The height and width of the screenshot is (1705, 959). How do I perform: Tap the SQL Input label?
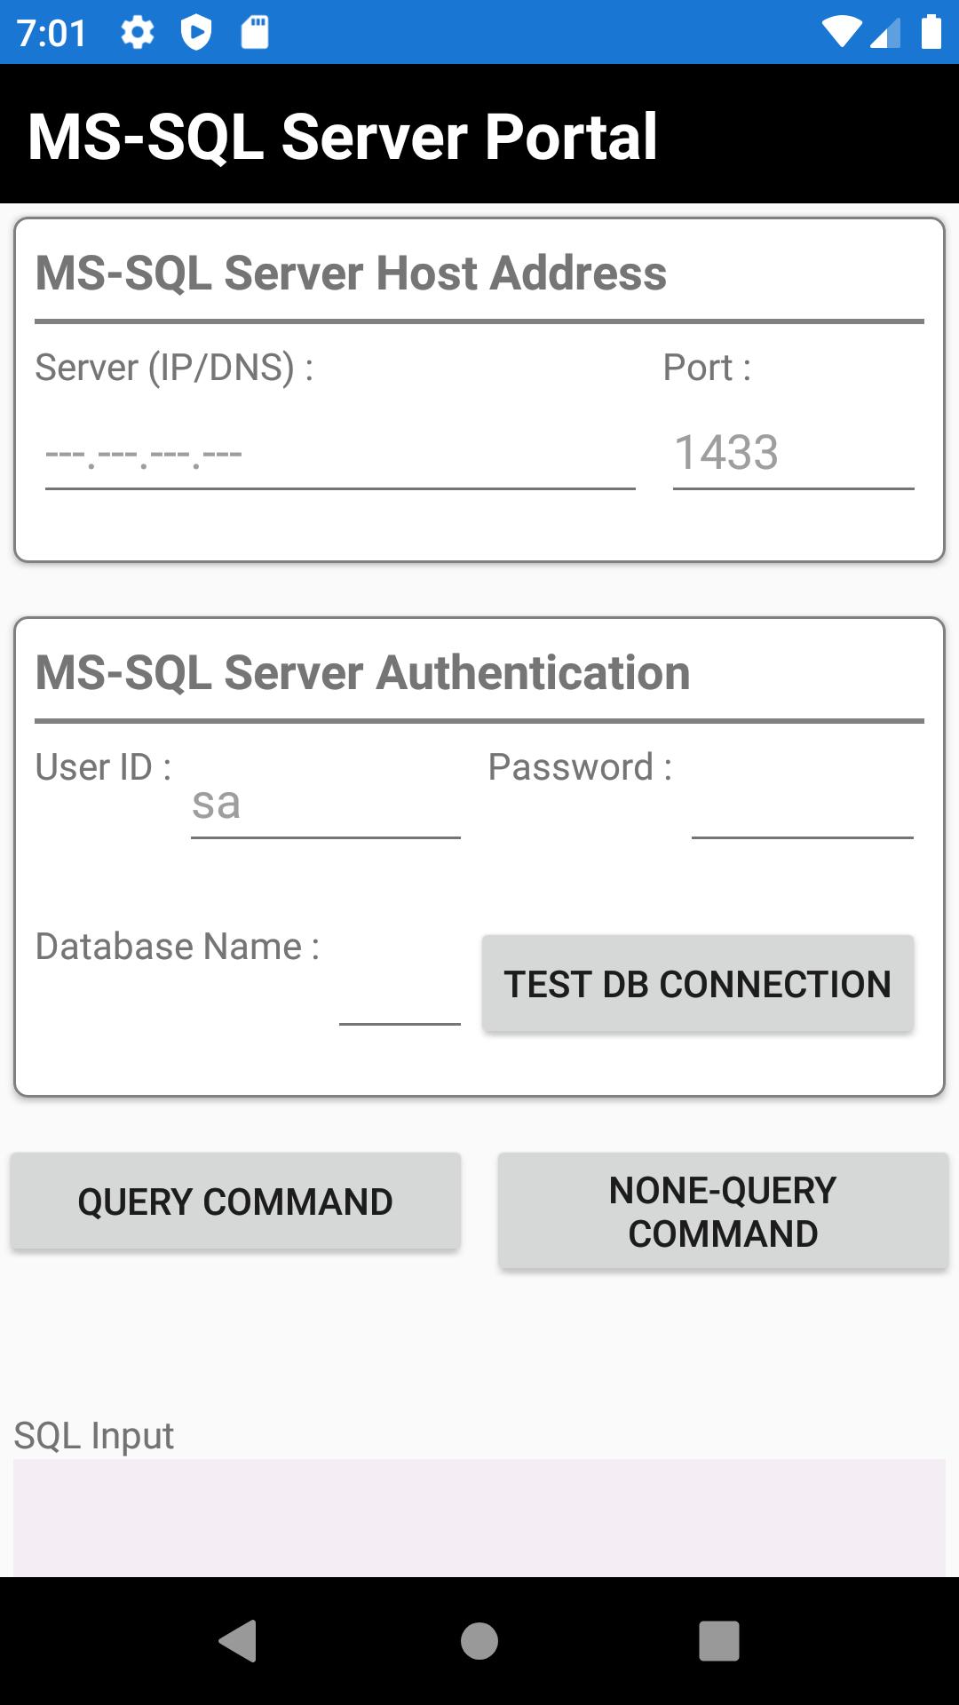click(x=94, y=1436)
